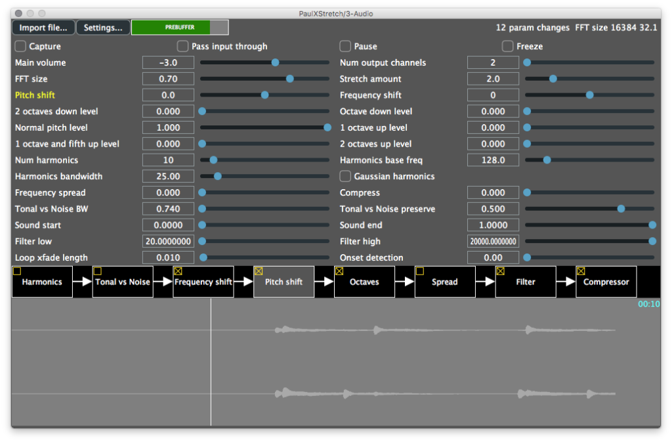Select the Pitch shift module box
The height and width of the screenshot is (442, 672).
(x=283, y=282)
